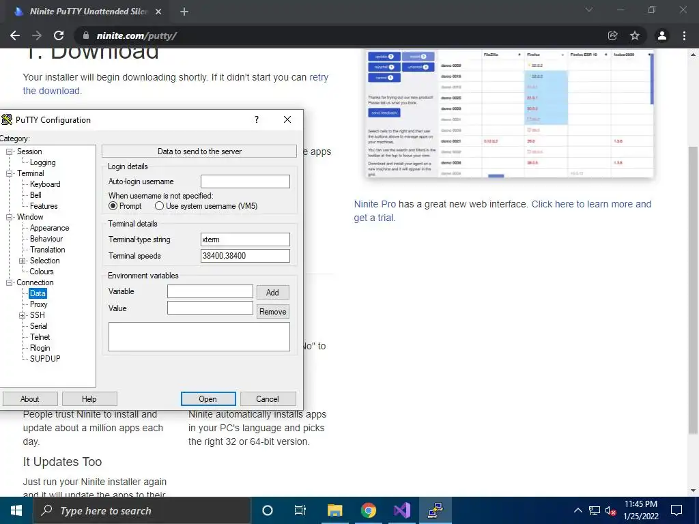Open a new Chrome tab
The height and width of the screenshot is (524, 699).
(184, 12)
